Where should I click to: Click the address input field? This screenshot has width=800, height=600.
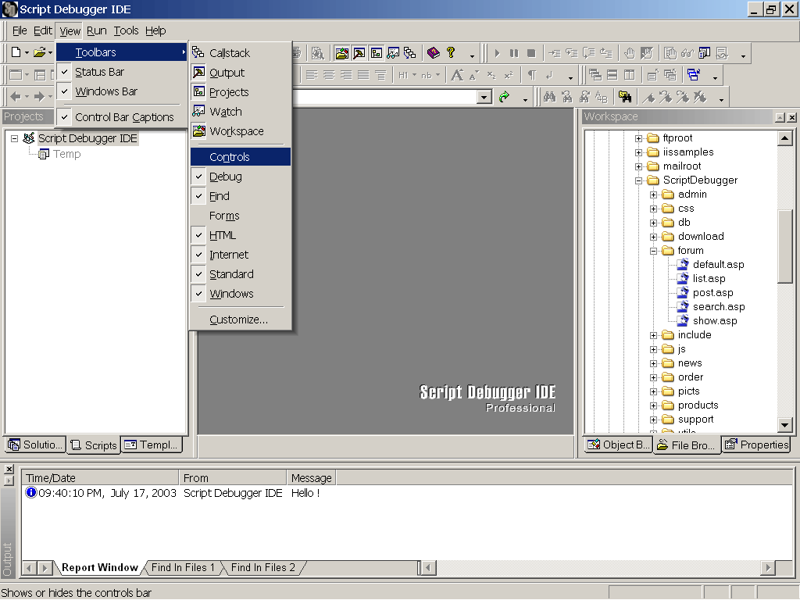point(385,97)
